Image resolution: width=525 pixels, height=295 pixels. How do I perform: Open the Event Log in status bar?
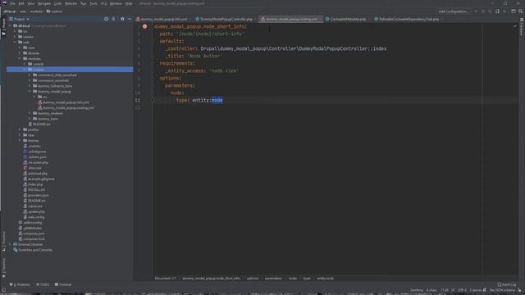pos(507,284)
